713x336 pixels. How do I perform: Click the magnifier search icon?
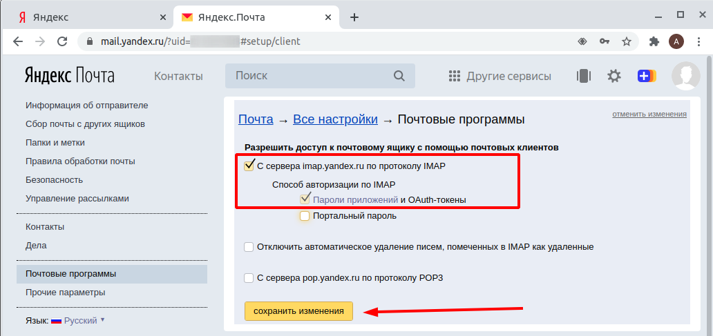point(399,76)
